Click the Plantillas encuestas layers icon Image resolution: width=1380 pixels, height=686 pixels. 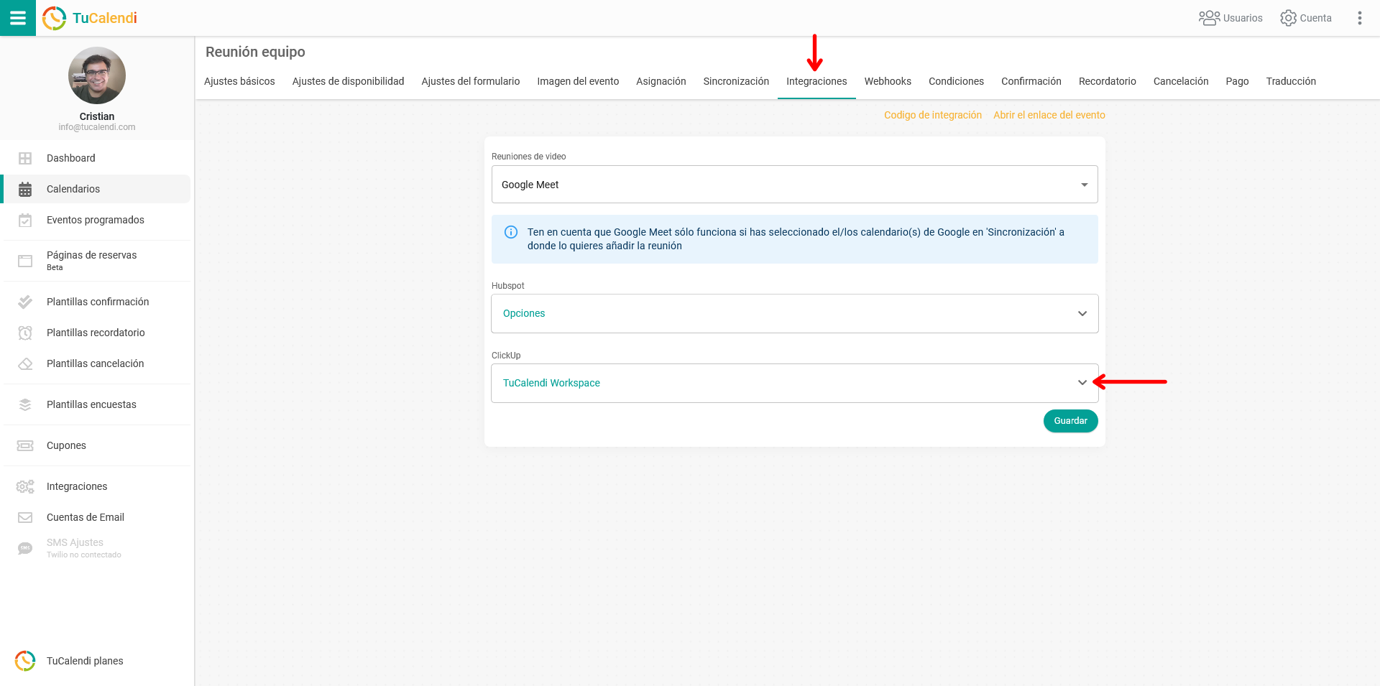[x=25, y=404]
